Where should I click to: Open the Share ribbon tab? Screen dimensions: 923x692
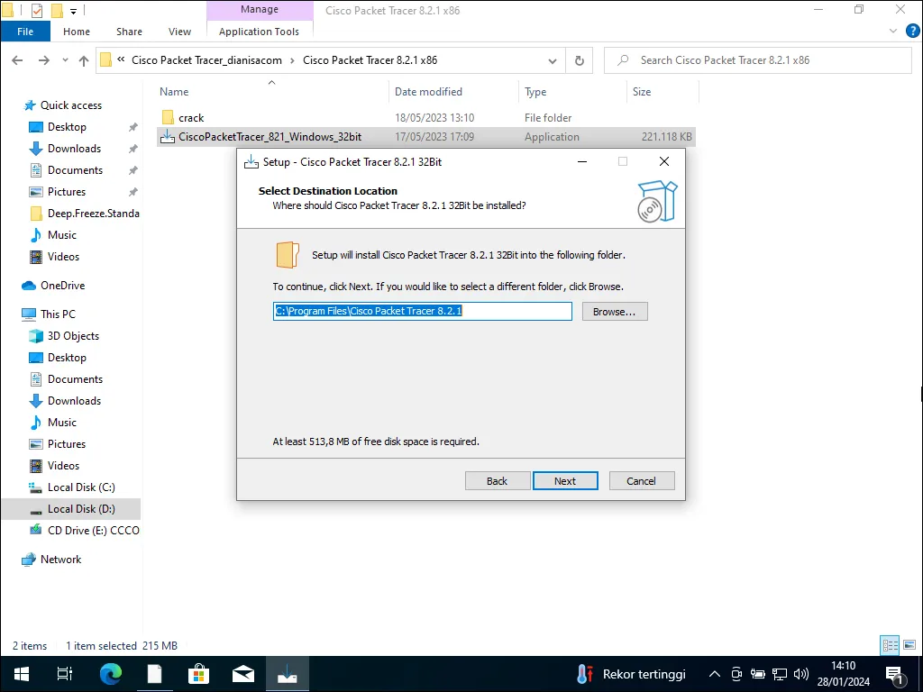[x=129, y=32]
